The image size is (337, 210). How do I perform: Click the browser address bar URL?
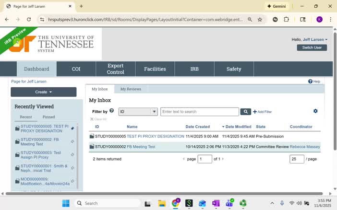tap(145, 20)
